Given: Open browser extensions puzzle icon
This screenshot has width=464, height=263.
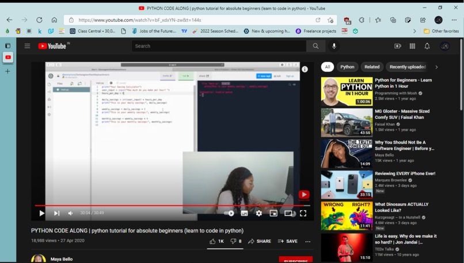Looking at the screenshot, I should 362,20.
